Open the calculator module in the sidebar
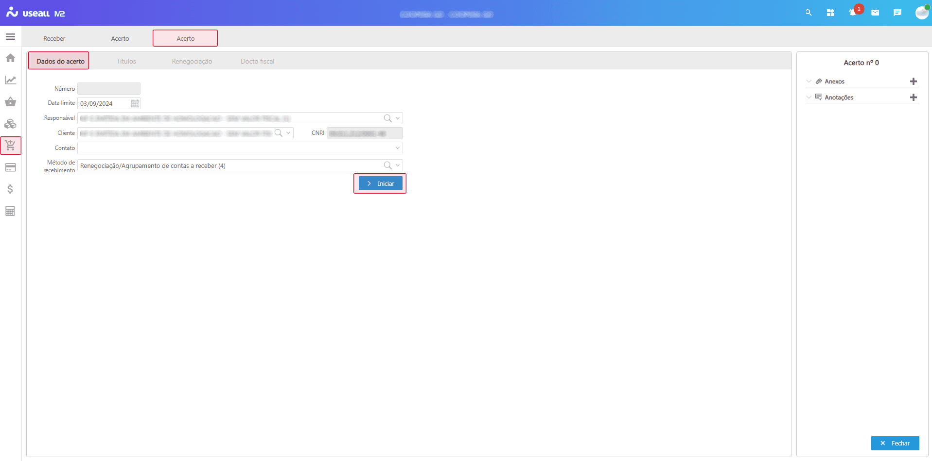Image resolution: width=932 pixels, height=461 pixels. point(10,211)
